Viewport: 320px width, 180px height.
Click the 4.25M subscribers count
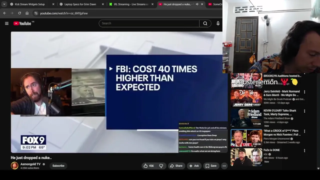point(30,168)
